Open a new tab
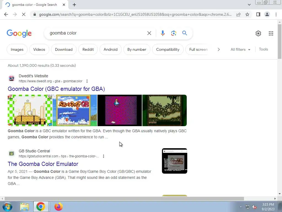282x212 pixels. click(x=74, y=5)
